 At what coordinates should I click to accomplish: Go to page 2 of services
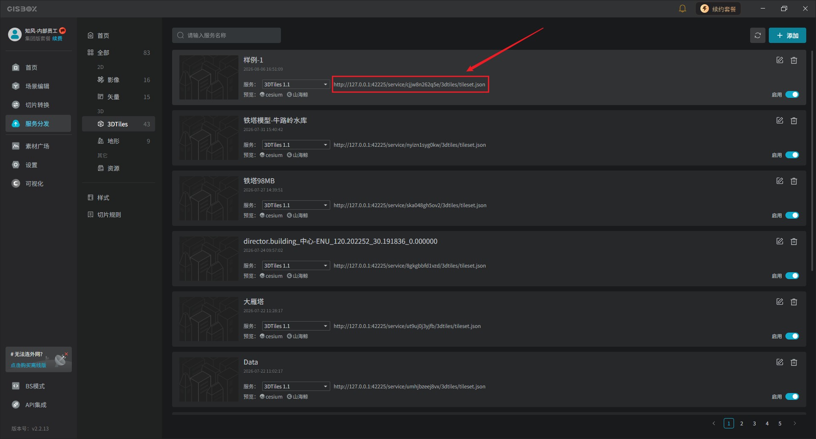coord(742,424)
